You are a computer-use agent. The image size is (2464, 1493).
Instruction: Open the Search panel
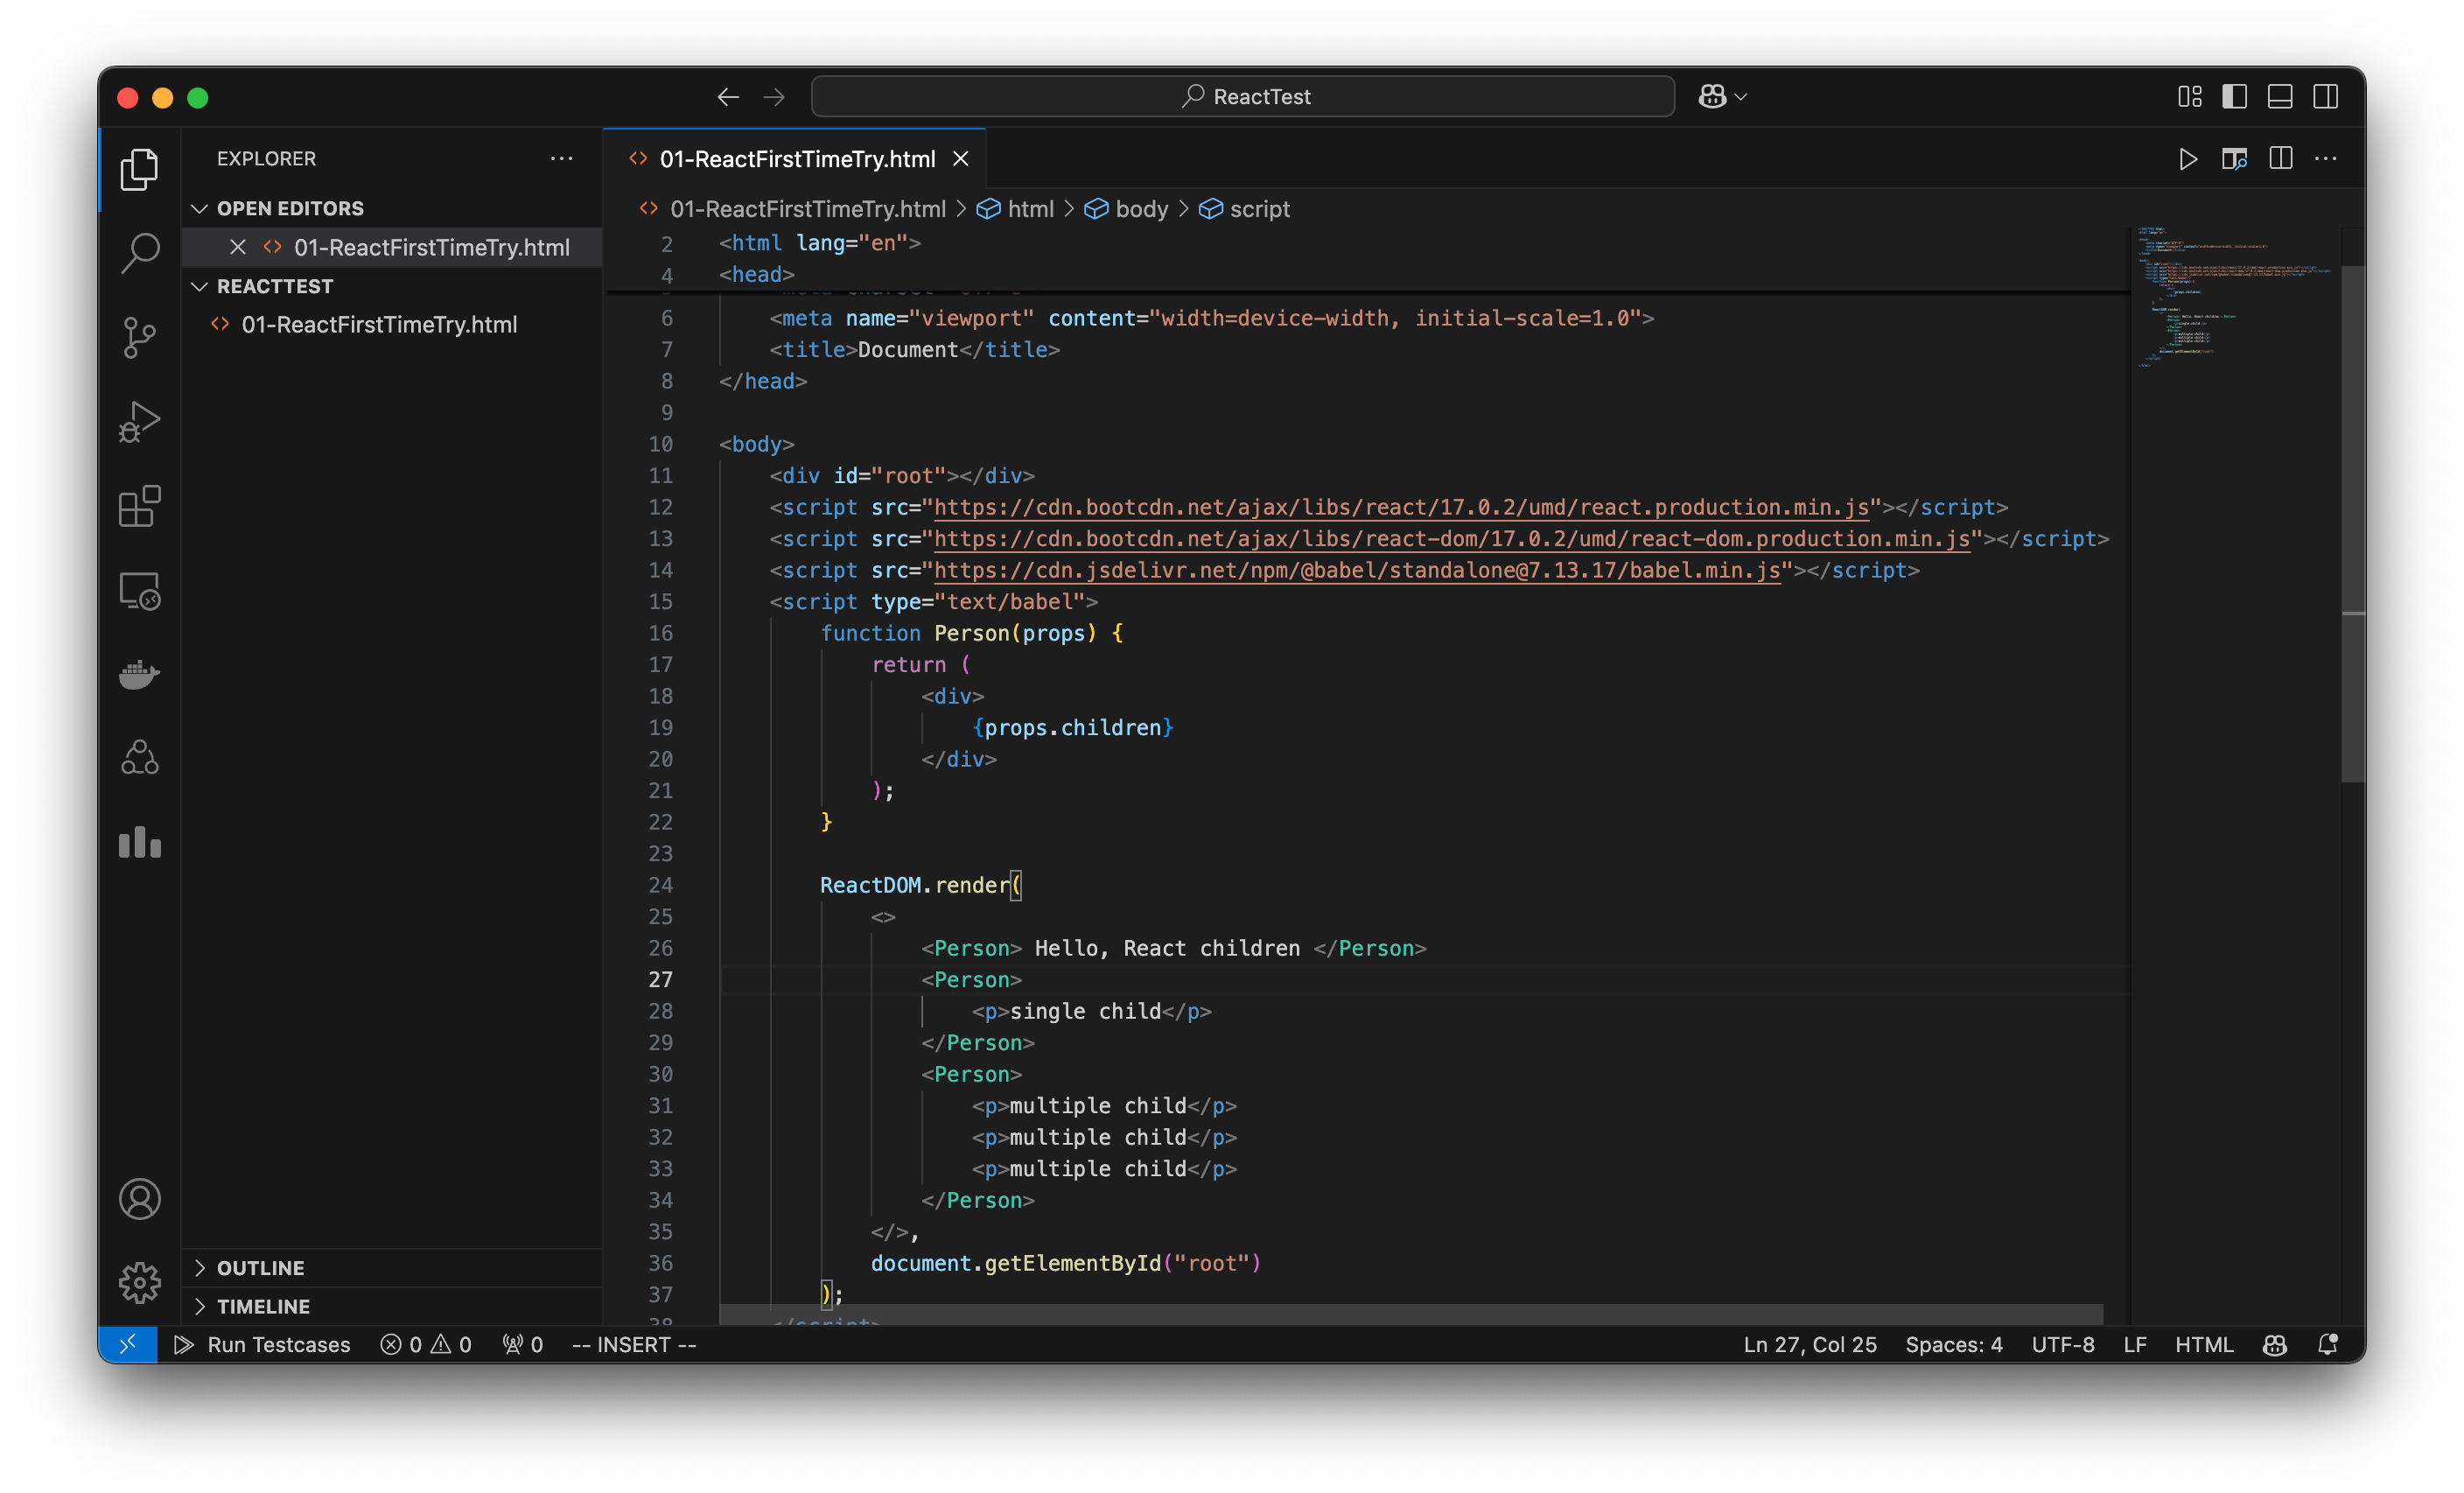coord(139,253)
